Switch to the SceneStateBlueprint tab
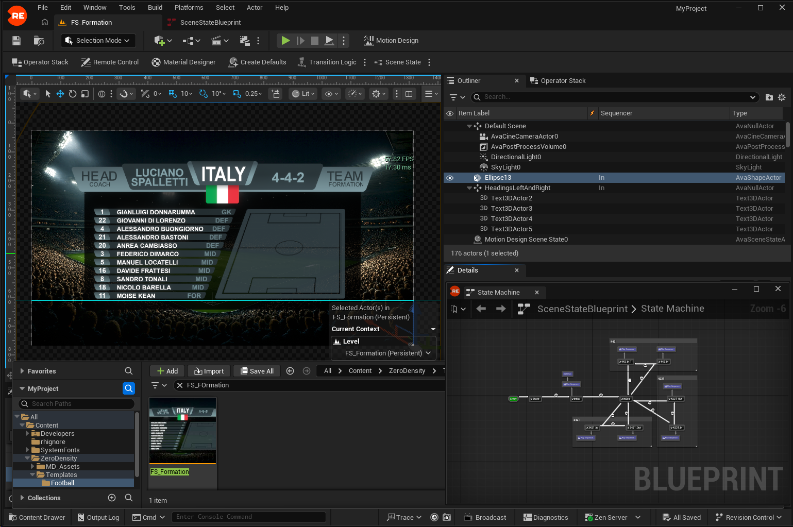793x527 pixels. tap(210, 23)
